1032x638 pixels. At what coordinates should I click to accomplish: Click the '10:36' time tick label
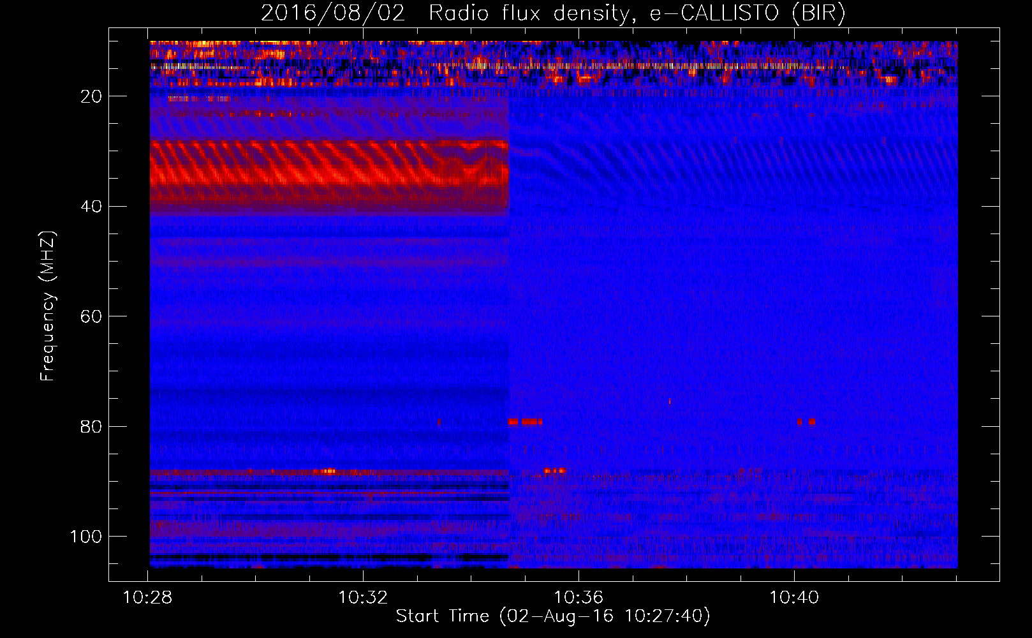(579, 598)
